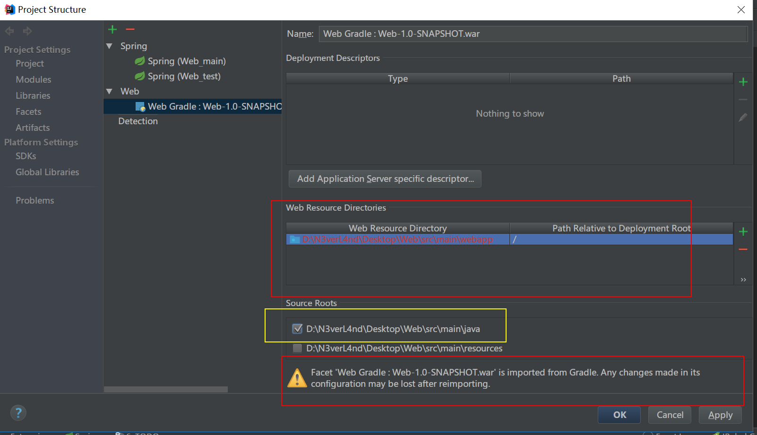Remove selected artifact with the red minus
The image size is (757, 435).
(130, 29)
